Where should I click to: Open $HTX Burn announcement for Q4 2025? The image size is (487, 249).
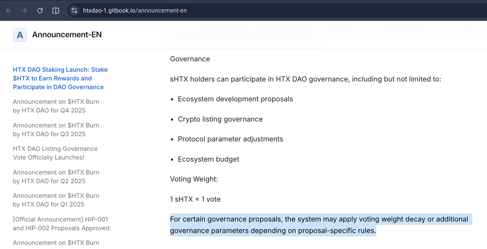pyautogui.click(x=56, y=106)
